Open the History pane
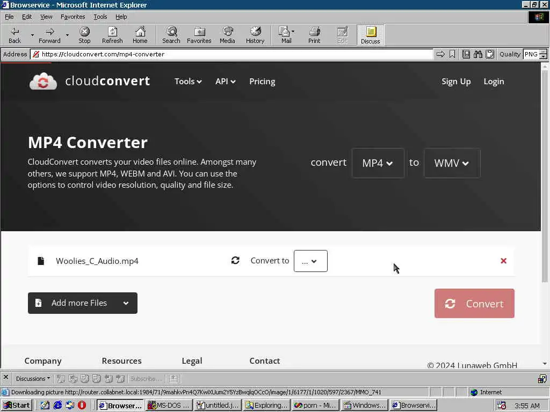Screen dimensions: 550x412 pos(255,35)
